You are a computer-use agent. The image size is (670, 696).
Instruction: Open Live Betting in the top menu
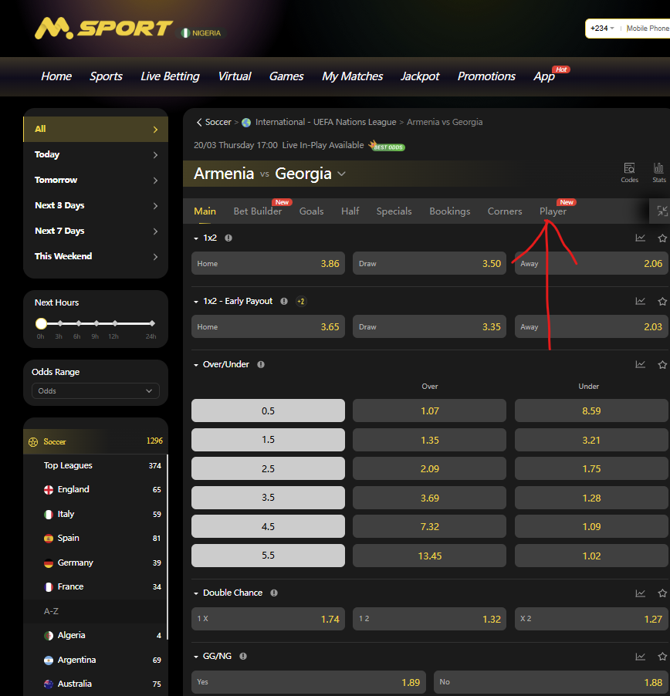coord(170,76)
